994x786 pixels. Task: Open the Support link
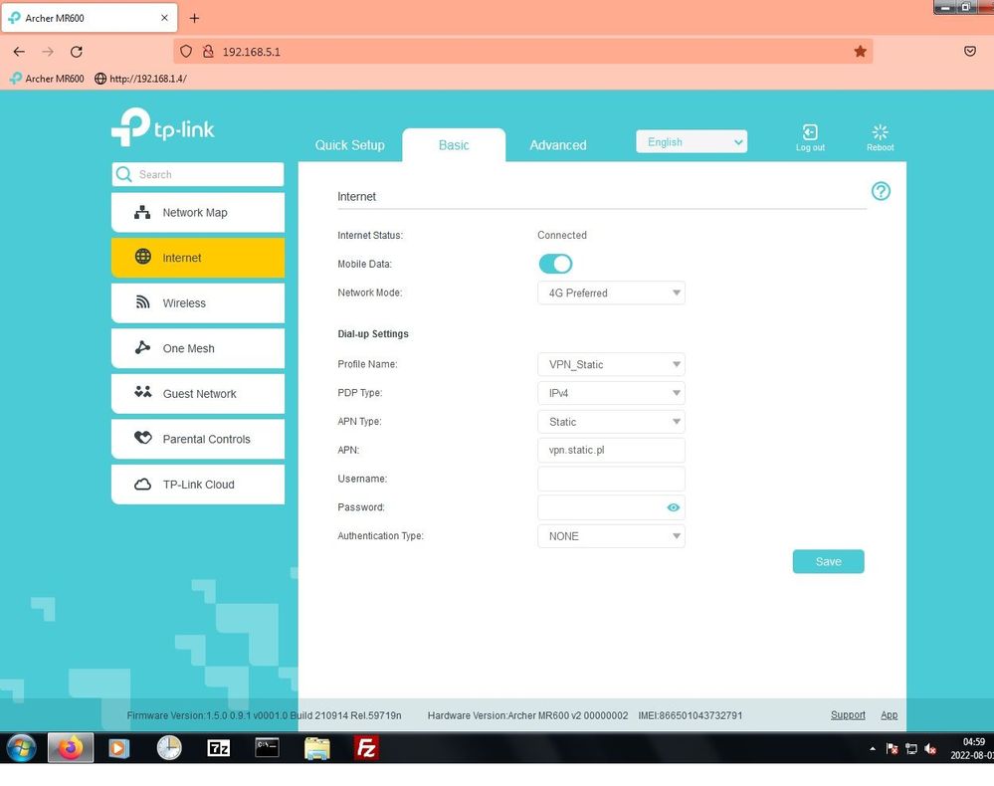click(x=847, y=714)
